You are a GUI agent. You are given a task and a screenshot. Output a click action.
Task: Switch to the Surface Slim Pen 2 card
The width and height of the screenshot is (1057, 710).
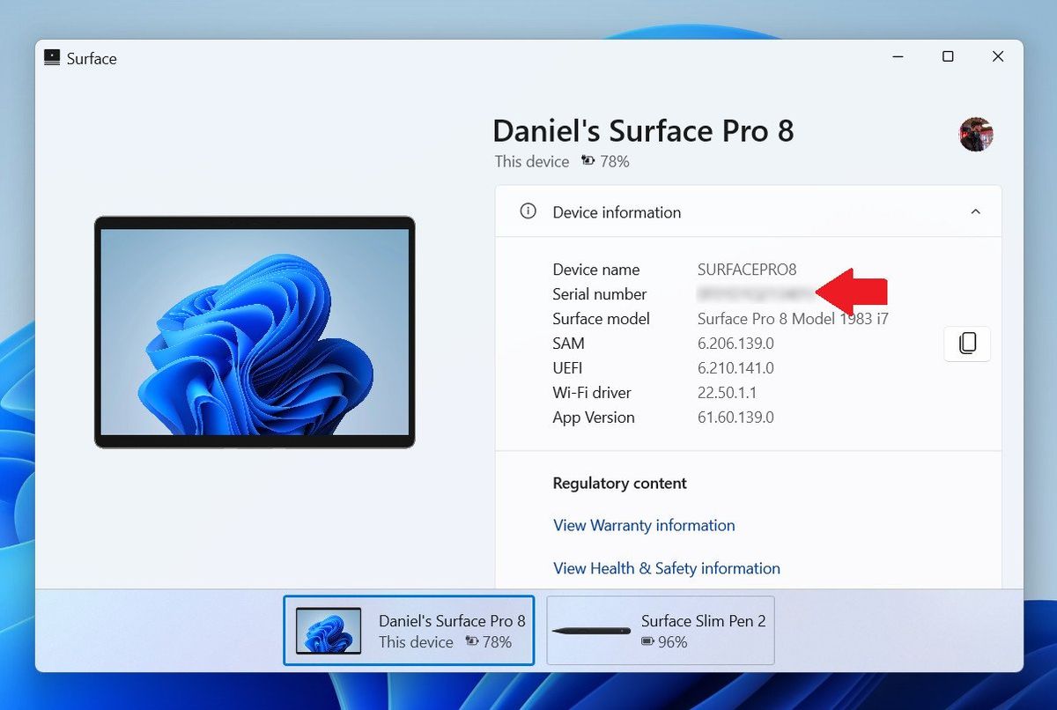661,631
